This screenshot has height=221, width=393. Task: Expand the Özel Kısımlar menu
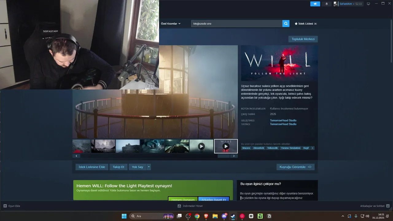tap(171, 24)
